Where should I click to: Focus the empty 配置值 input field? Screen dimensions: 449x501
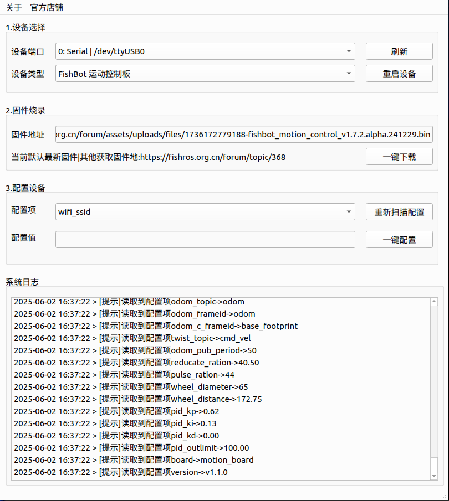(x=205, y=240)
